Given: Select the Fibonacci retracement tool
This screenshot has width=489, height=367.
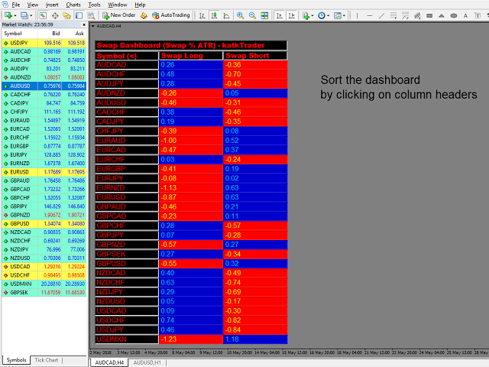Looking at the screenshot, I should point(405,15).
